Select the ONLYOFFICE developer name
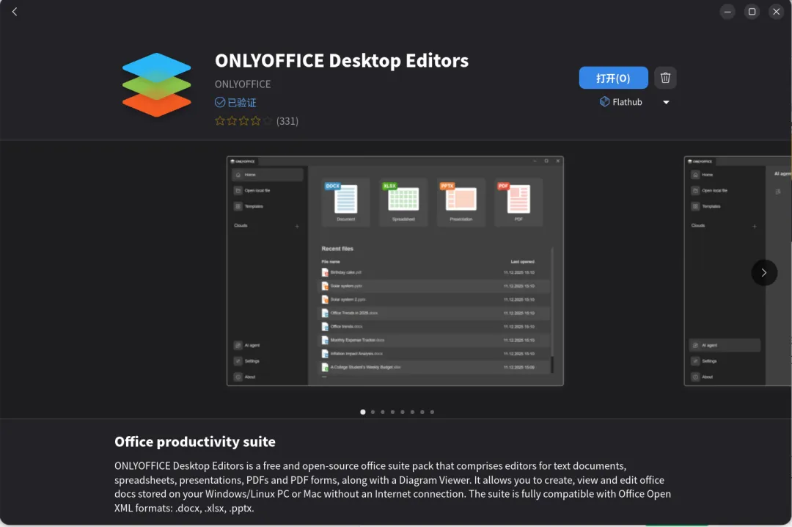This screenshot has height=527, width=792. click(x=243, y=84)
